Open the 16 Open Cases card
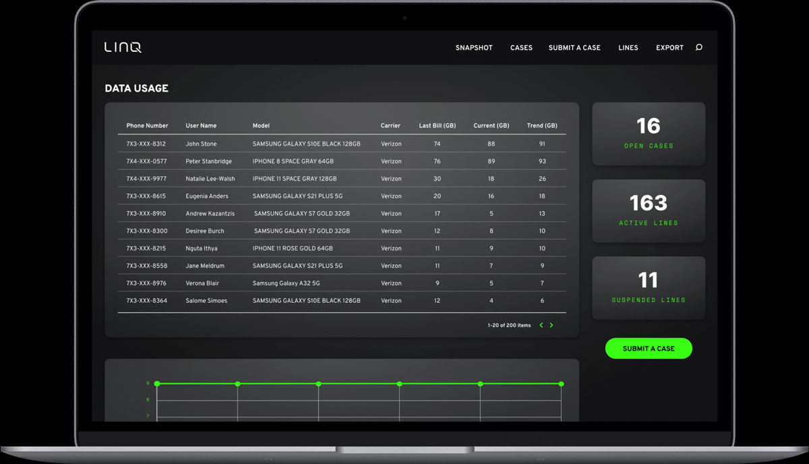The height and width of the screenshot is (464, 809). 649,134
